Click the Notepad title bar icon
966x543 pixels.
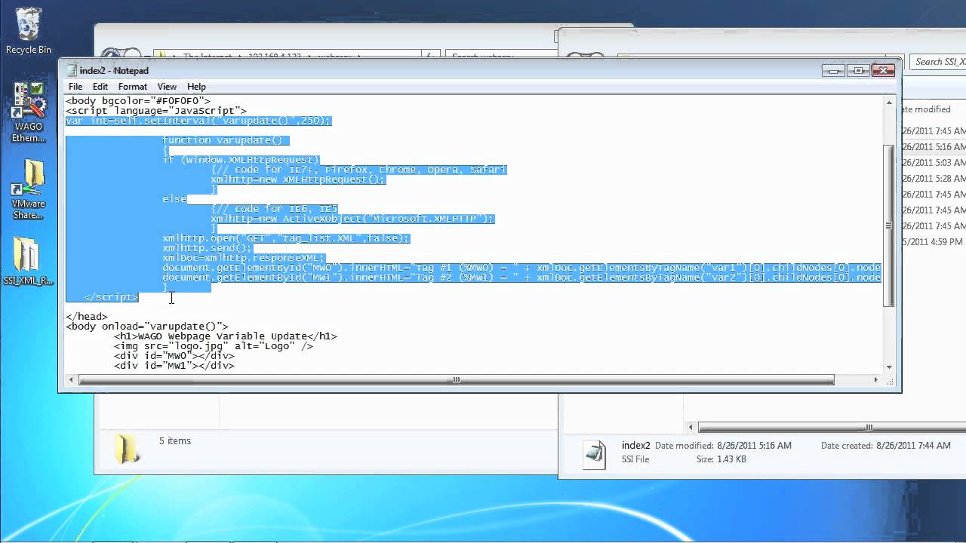coord(72,70)
